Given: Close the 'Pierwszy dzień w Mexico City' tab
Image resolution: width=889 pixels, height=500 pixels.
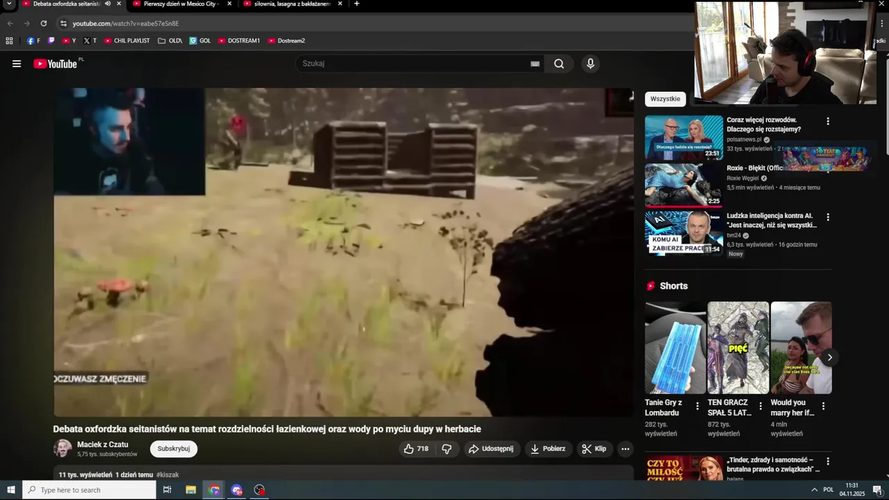Looking at the screenshot, I should coord(229,3).
